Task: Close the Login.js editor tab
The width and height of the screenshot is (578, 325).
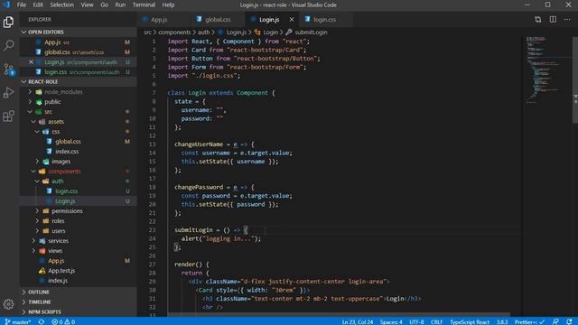Action: tap(292, 20)
